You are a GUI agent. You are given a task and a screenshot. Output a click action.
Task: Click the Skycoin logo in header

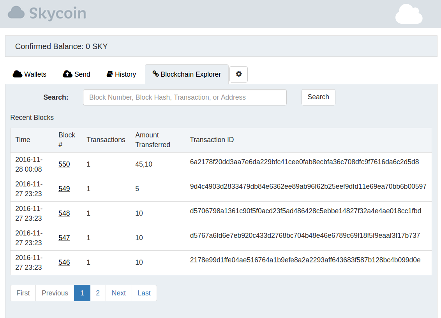47,13
